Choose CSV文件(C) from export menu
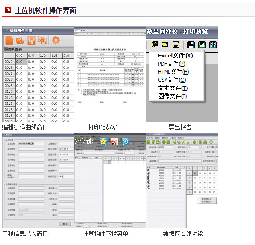 [172, 80]
